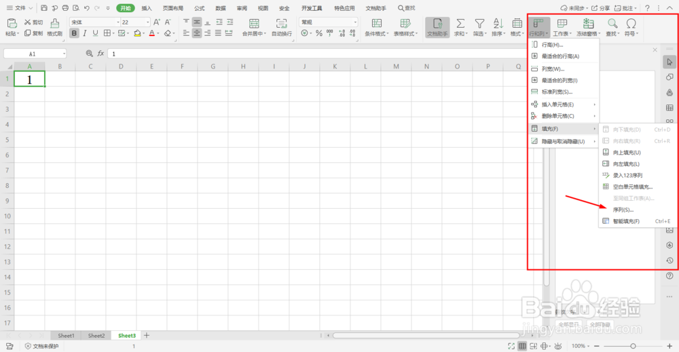679x352 pixels.
Task: Toggle normal view in status bar
Action: tap(523, 346)
